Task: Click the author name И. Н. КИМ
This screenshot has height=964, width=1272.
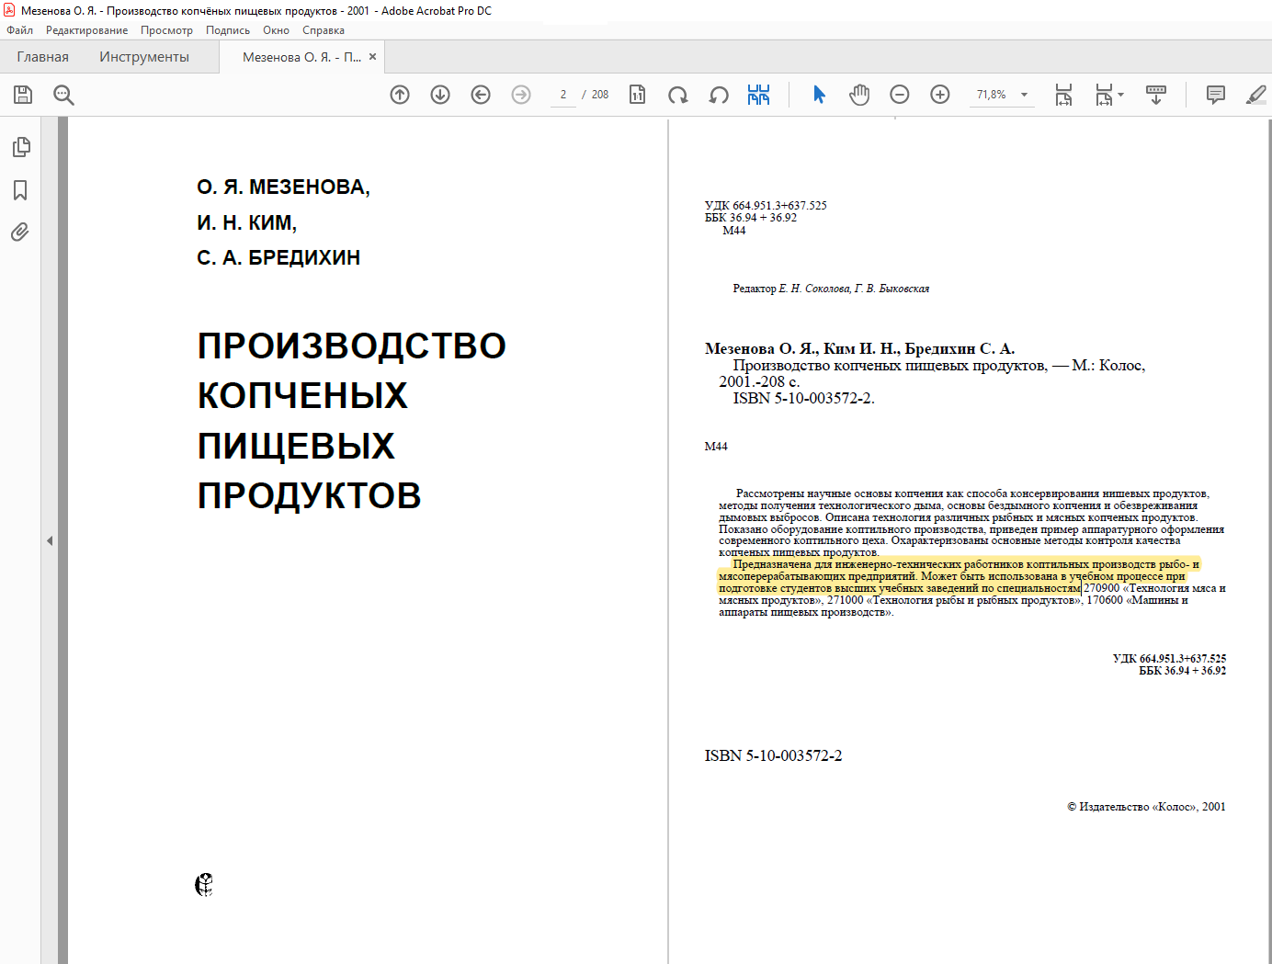Action: point(246,223)
